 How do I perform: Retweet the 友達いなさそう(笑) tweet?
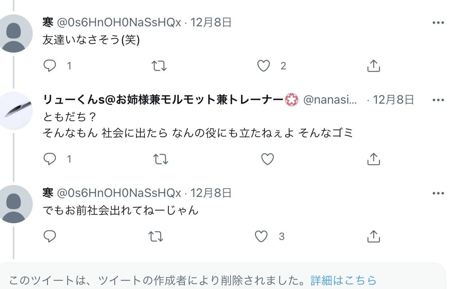click(x=159, y=66)
